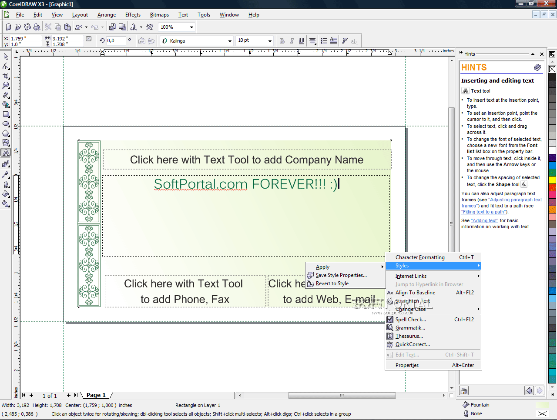Expand the Undo history dropdown arrow

click(x=86, y=27)
